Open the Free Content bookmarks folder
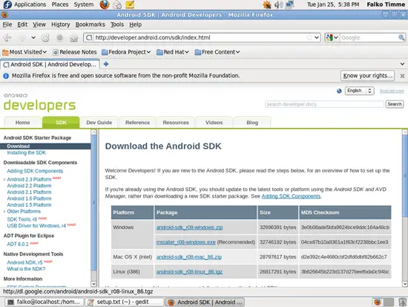 coord(217,52)
